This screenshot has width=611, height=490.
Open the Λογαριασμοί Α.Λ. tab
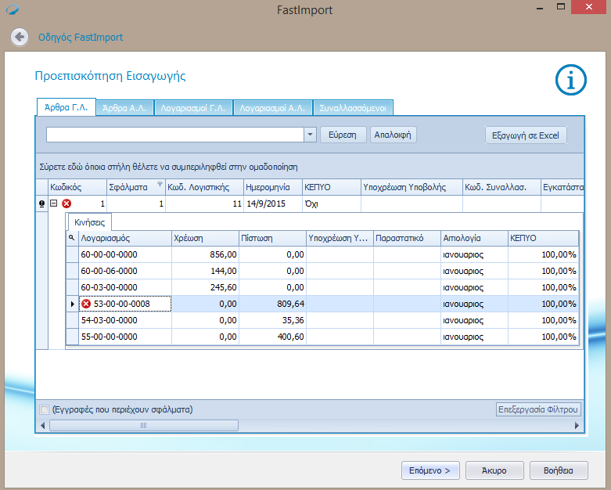pos(272,108)
